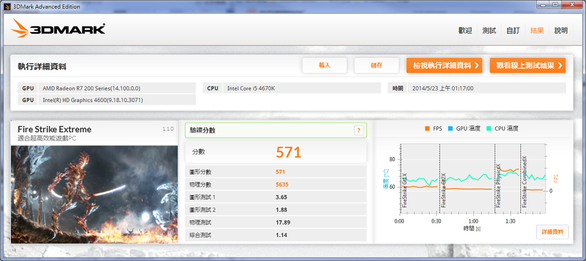Image resolution: width=586 pixels, height=261 pixels.
Task: Click the 詳細資料 button under chart
Action: pos(552,232)
